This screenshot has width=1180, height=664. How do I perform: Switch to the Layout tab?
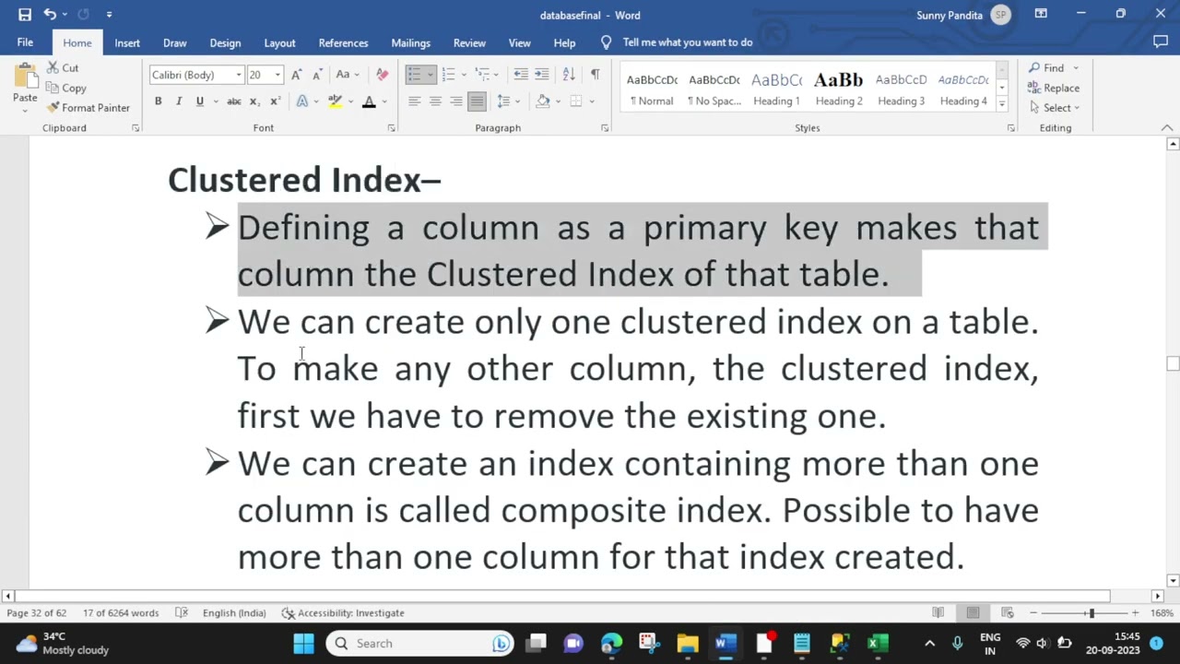(x=279, y=43)
